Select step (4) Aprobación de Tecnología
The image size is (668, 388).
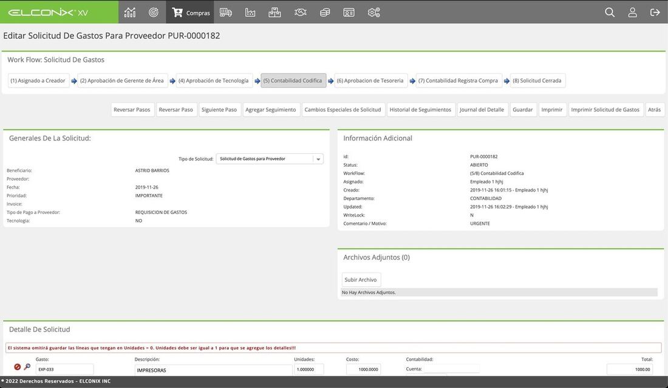pos(214,81)
